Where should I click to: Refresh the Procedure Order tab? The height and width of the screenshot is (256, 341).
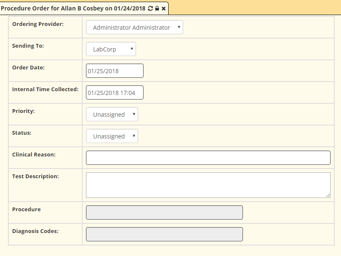tap(150, 8)
